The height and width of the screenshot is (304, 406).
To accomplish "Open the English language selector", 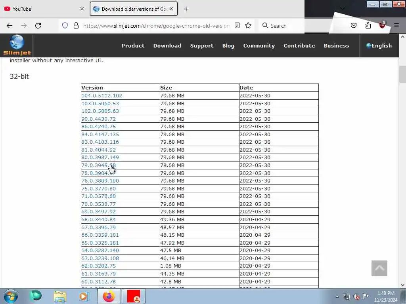I will click(x=379, y=46).
